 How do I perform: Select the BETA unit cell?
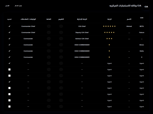(x=142, y=26)
